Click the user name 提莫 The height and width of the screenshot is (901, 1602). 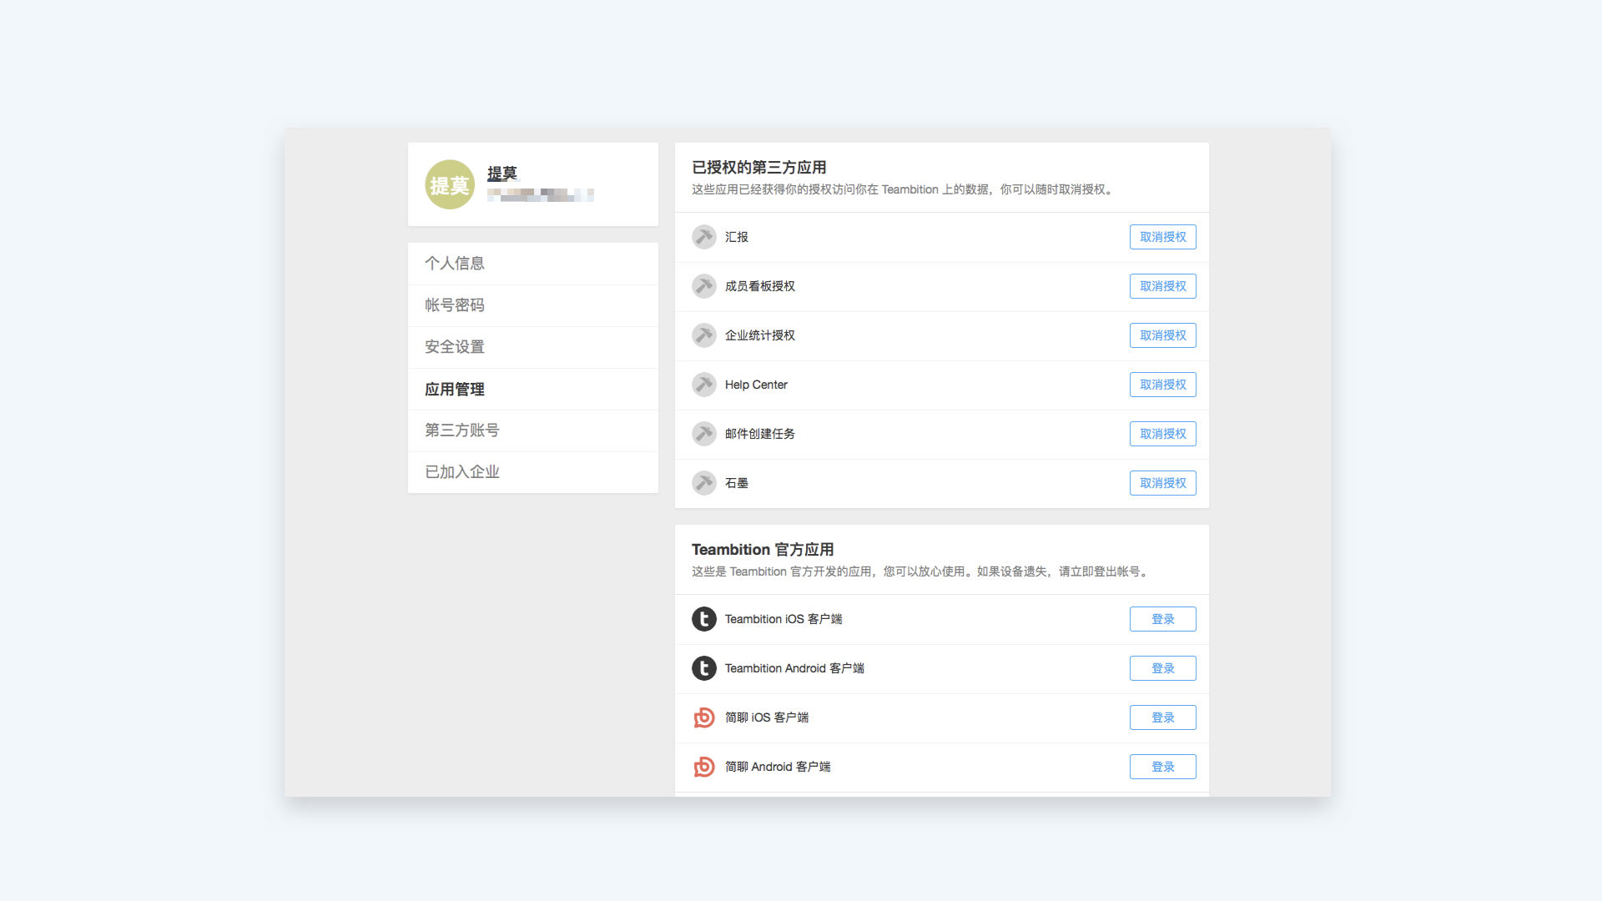coord(502,174)
